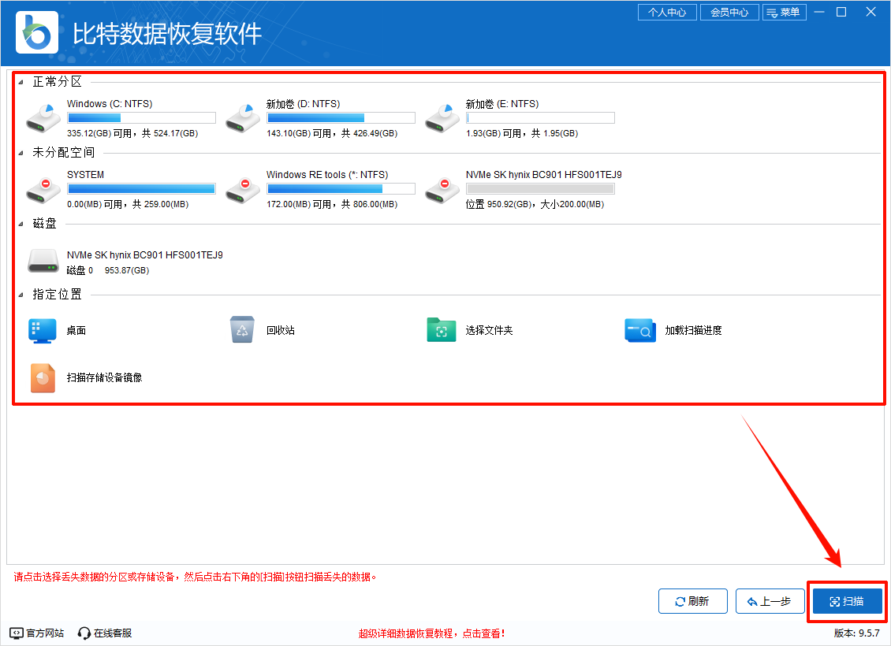Select 扫描存储设备镜像 image scan icon
891x646 pixels.
(x=43, y=379)
